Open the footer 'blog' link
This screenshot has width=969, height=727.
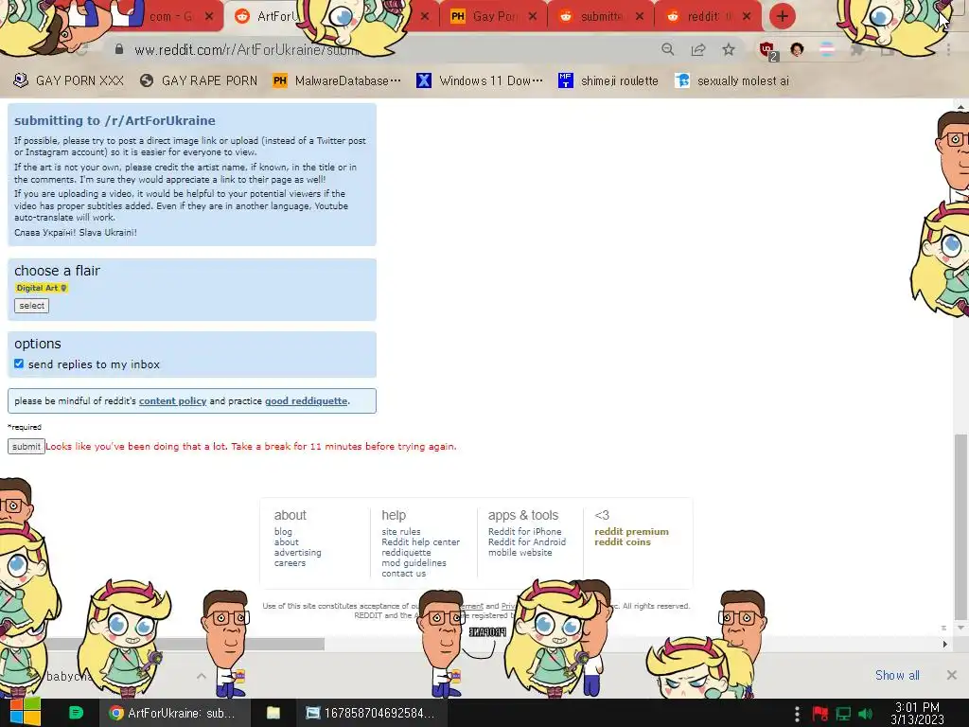(x=283, y=532)
